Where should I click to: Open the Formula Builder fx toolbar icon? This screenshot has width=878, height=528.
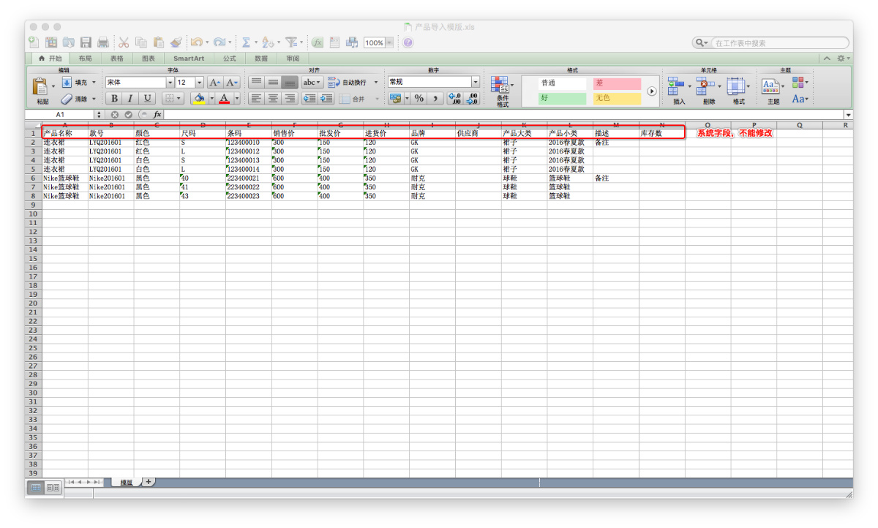[318, 42]
